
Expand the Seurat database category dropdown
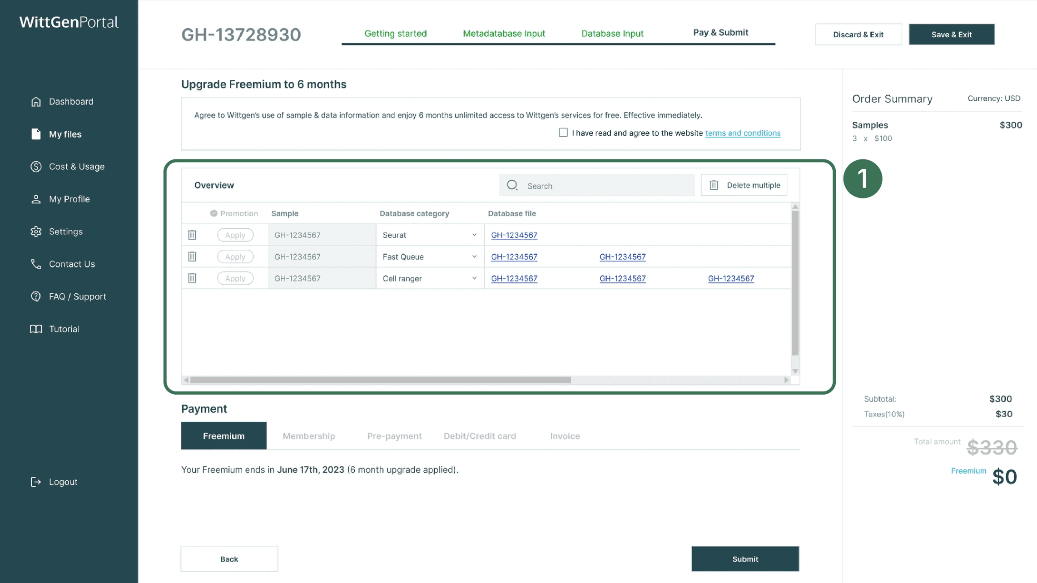tap(474, 235)
